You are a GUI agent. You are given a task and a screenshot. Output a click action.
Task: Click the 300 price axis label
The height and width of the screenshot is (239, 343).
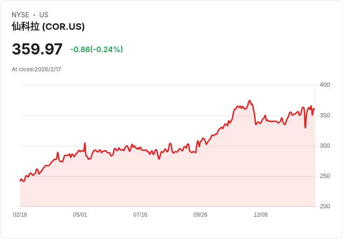[325, 146]
